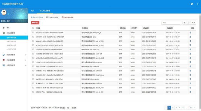Toggle the select-all checkbox in table header
This screenshot has height=111, width=201.
point(33,28)
